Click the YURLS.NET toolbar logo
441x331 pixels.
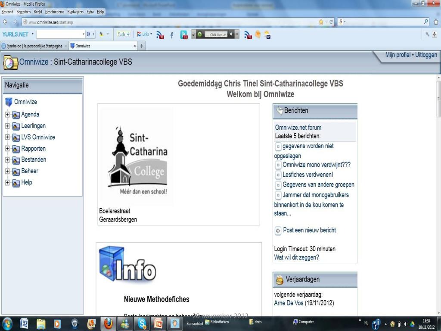[16, 34]
